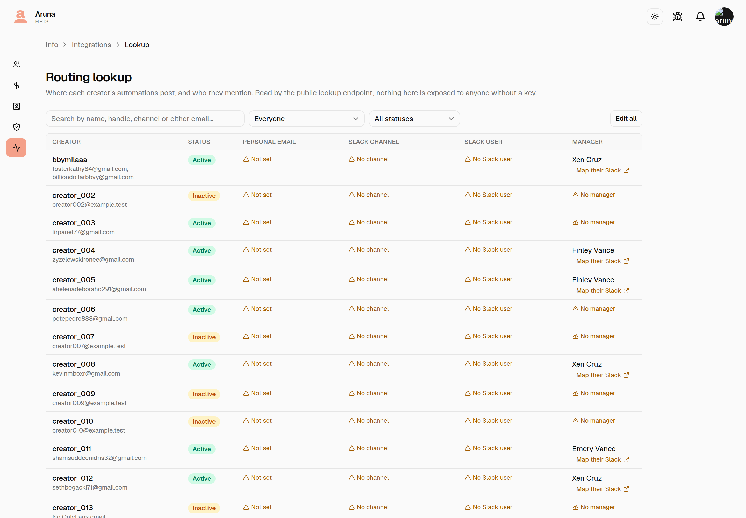The width and height of the screenshot is (746, 518).
Task: Click the Lookup breadcrumb
Action: point(137,45)
